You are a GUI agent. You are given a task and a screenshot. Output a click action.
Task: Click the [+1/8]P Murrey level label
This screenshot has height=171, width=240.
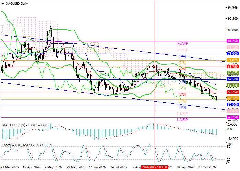[x=182, y=50]
